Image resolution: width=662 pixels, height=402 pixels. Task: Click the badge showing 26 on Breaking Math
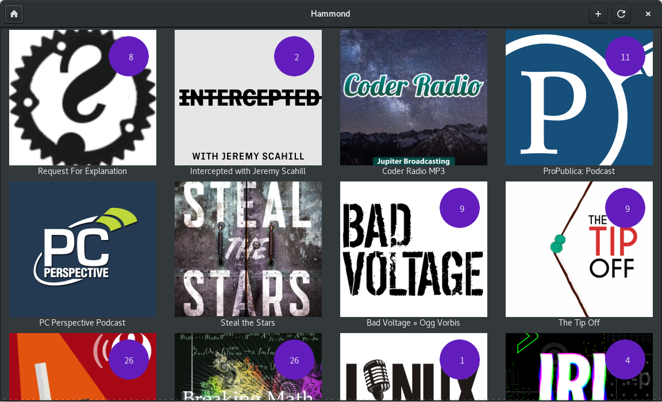[x=294, y=360]
